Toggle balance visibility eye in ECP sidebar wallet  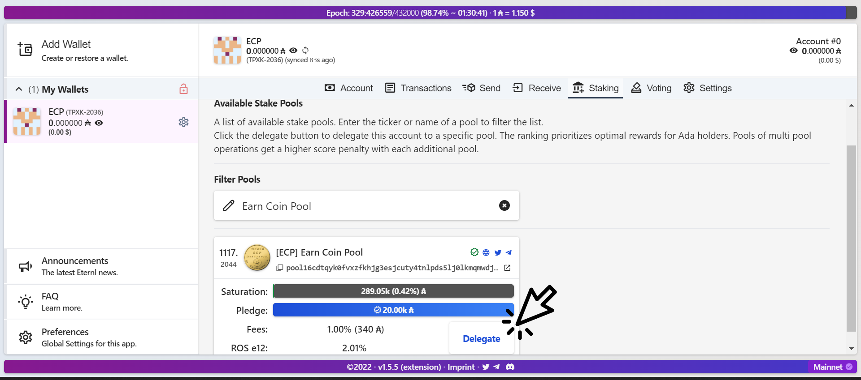click(99, 123)
